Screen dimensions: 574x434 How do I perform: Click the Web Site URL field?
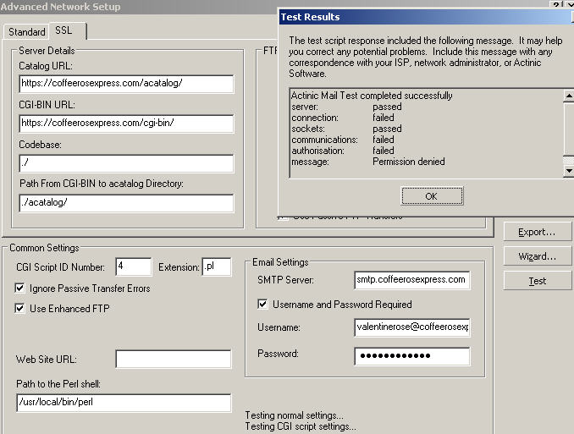tap(173, 360)
